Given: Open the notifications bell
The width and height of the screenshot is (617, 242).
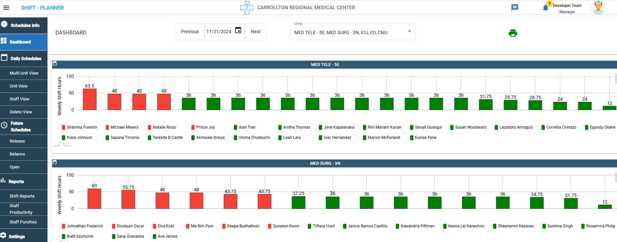Looking at the screenshot, I should (x=545, y=8).
